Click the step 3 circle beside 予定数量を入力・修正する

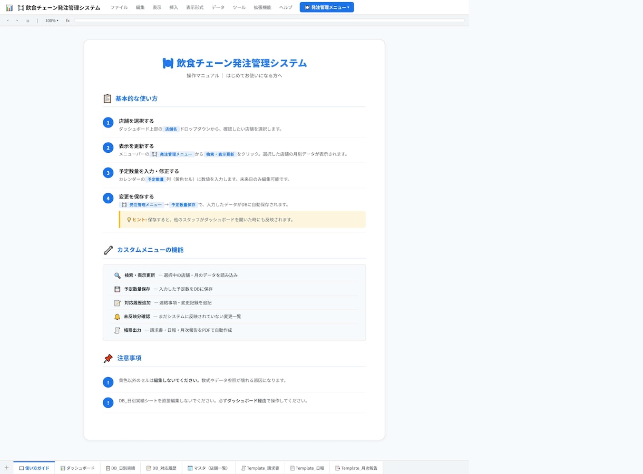pyautogui.click(x=108, y=173)
